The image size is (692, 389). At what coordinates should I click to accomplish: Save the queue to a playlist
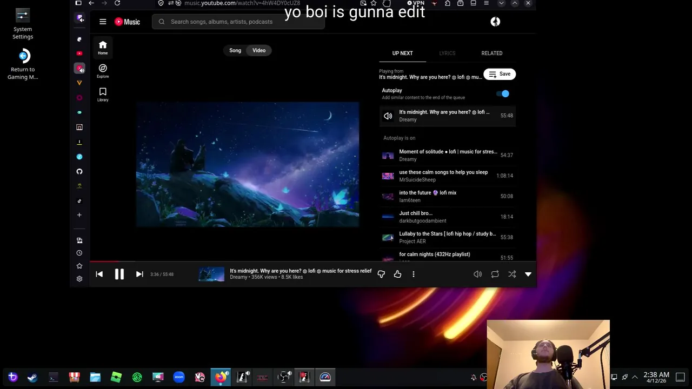click(500, 74)
